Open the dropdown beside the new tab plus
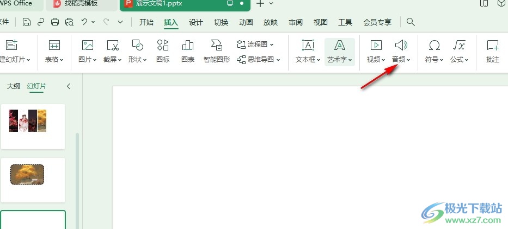 point(271,4)
